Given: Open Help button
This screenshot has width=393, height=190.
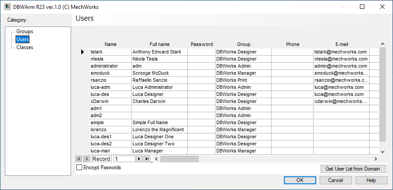Looking at the screenshot, I should (371, 180).
